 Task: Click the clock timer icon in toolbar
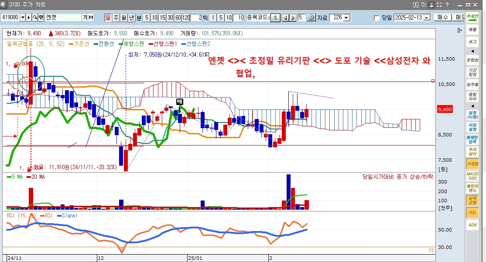point(311,17)
